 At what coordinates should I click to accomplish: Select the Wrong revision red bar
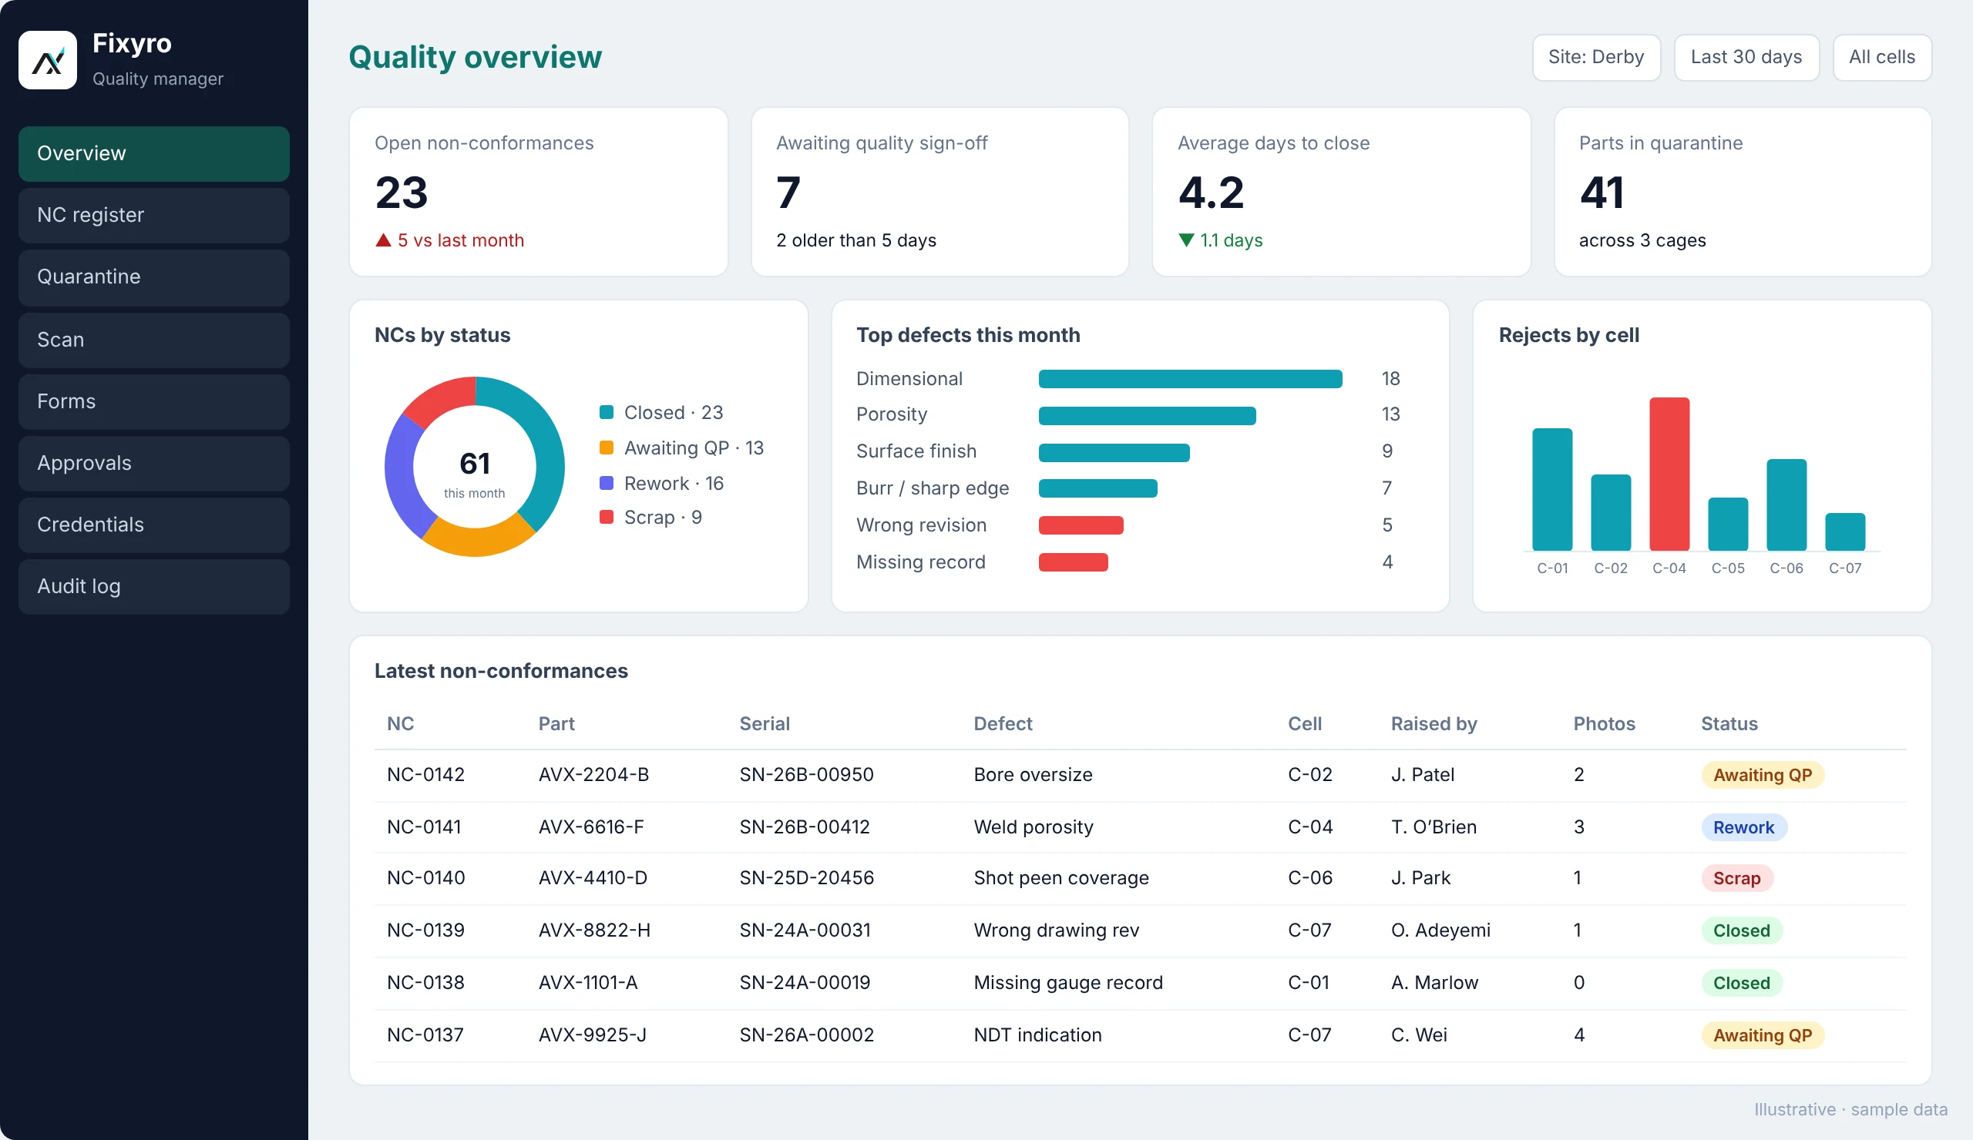1081,525
